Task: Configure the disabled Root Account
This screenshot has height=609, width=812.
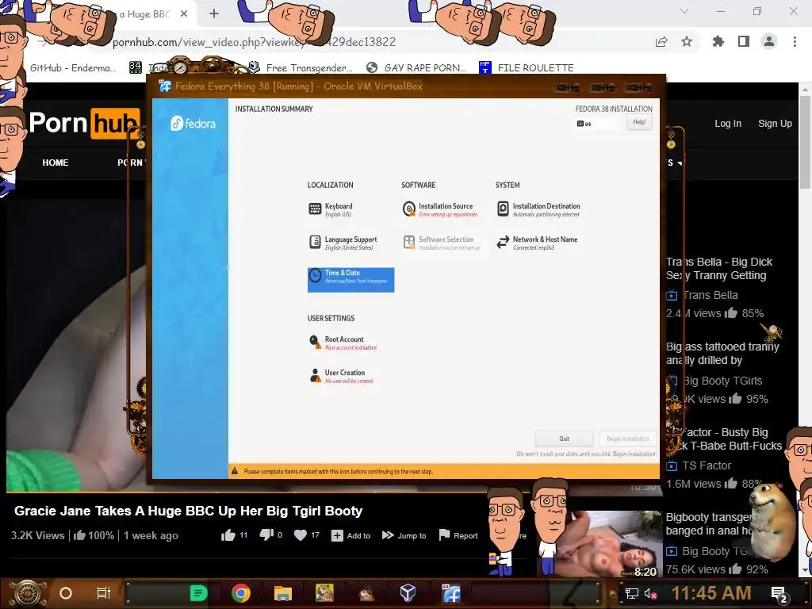Action: (x=343, y=343)
